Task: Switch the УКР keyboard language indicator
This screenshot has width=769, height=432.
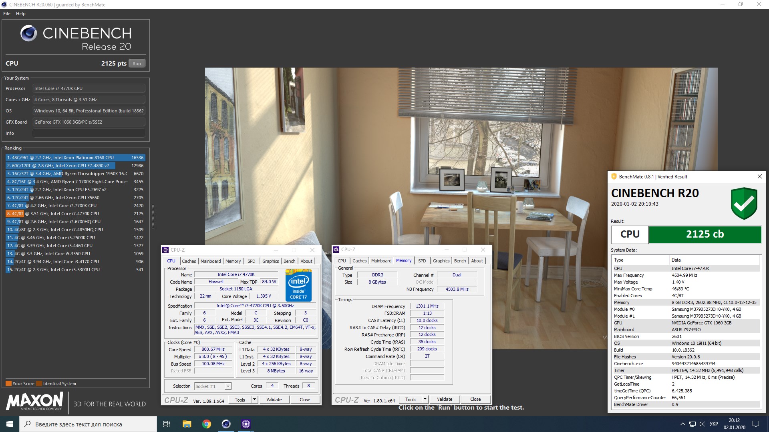Action: coord(713,424)
